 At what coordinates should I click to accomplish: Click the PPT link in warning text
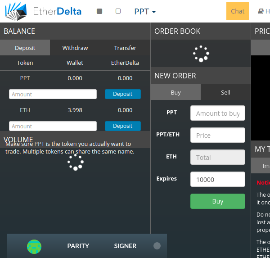pyautogui.click(x=40, y=144)
